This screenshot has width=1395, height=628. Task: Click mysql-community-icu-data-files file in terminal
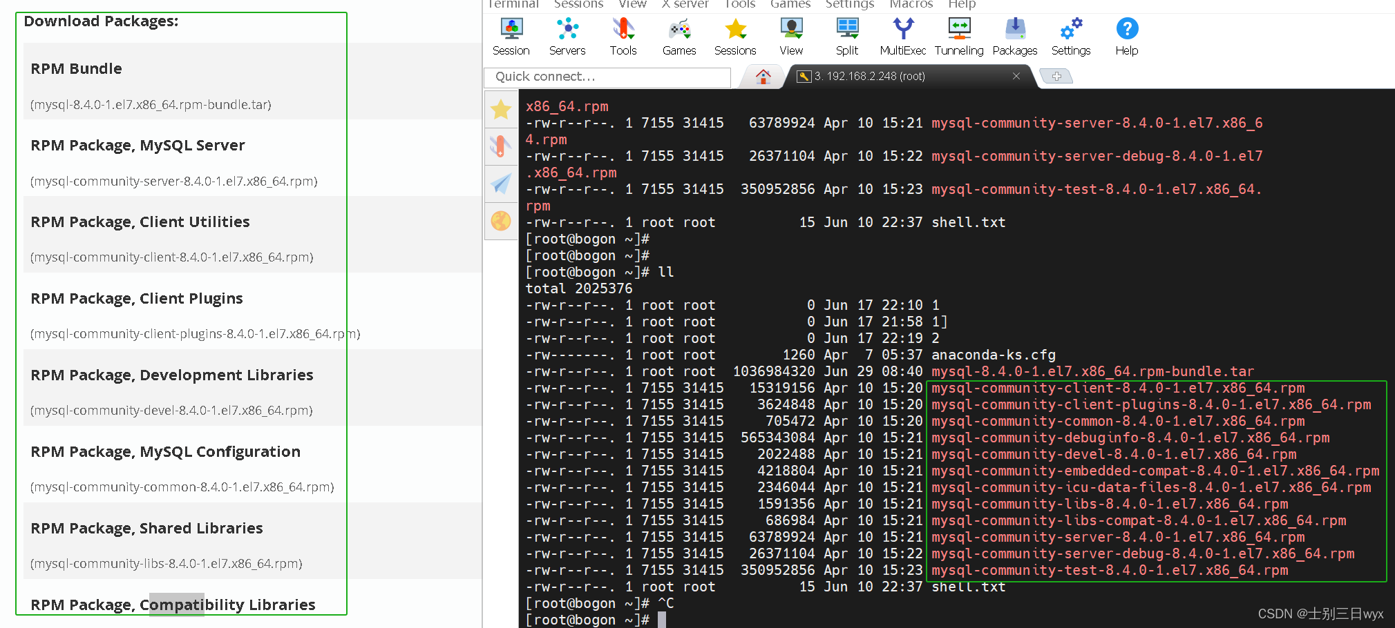(1151, 487)
